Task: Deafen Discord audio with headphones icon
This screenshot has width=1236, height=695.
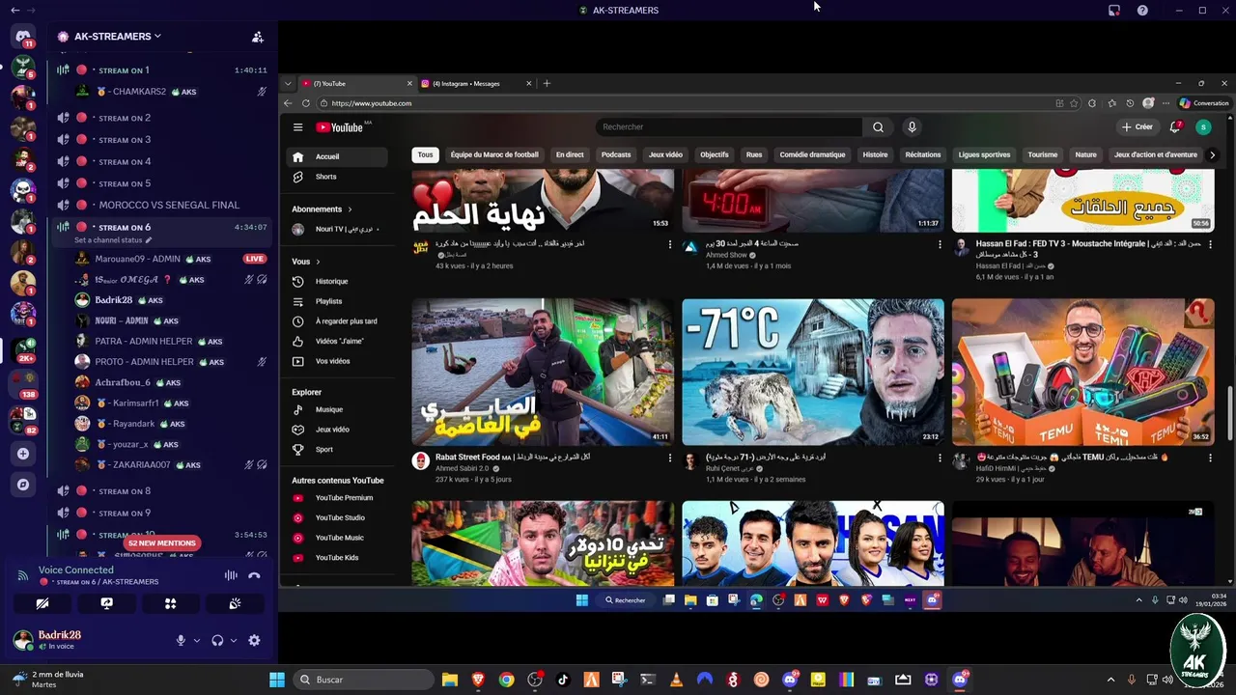Action: tap(217, 640)
